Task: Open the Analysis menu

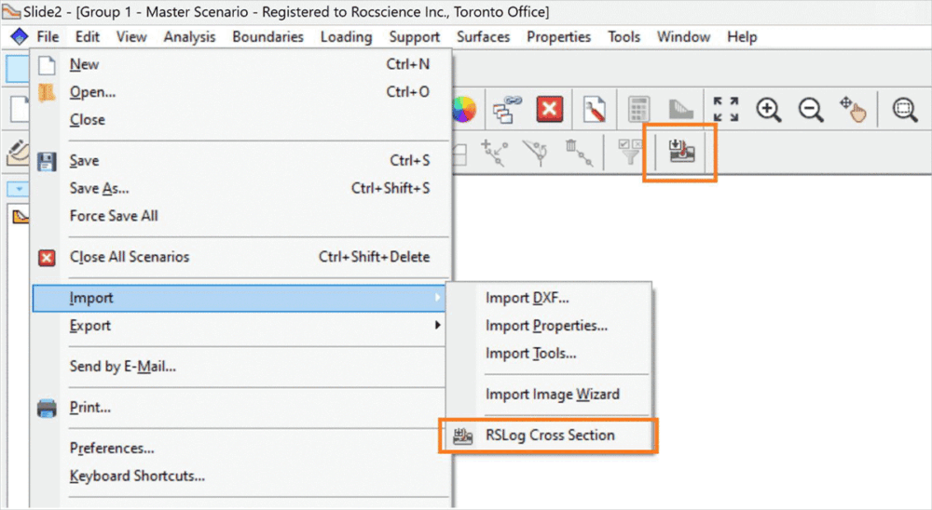Action: point(189,37)
